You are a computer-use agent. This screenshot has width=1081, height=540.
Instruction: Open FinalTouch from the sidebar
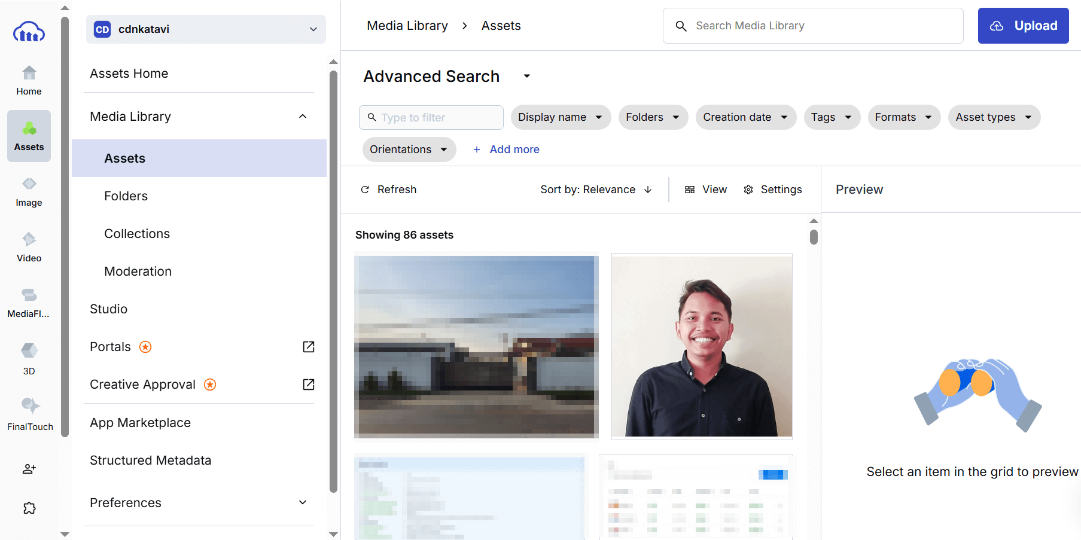pyautogui.click(x=28, y=413)
